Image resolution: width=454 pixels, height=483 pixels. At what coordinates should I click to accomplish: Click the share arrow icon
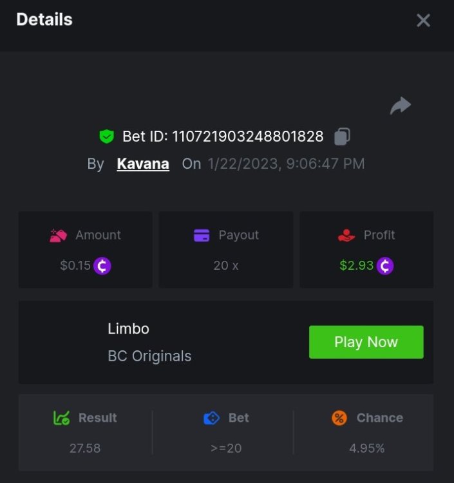pos(401,106)
